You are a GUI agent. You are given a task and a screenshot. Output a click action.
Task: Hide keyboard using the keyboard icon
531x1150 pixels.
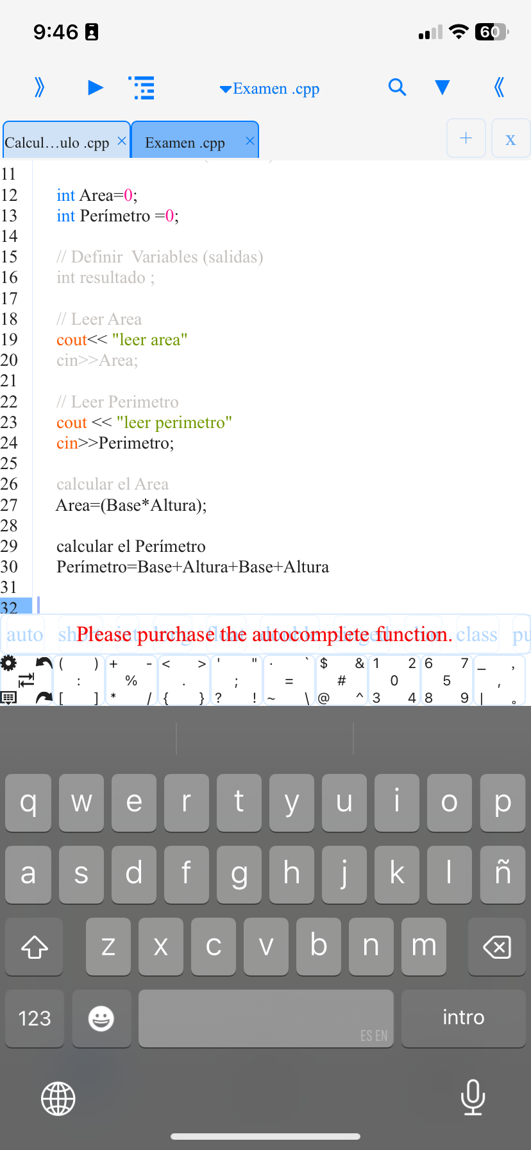pyautogui.click(x=9, y=698)
